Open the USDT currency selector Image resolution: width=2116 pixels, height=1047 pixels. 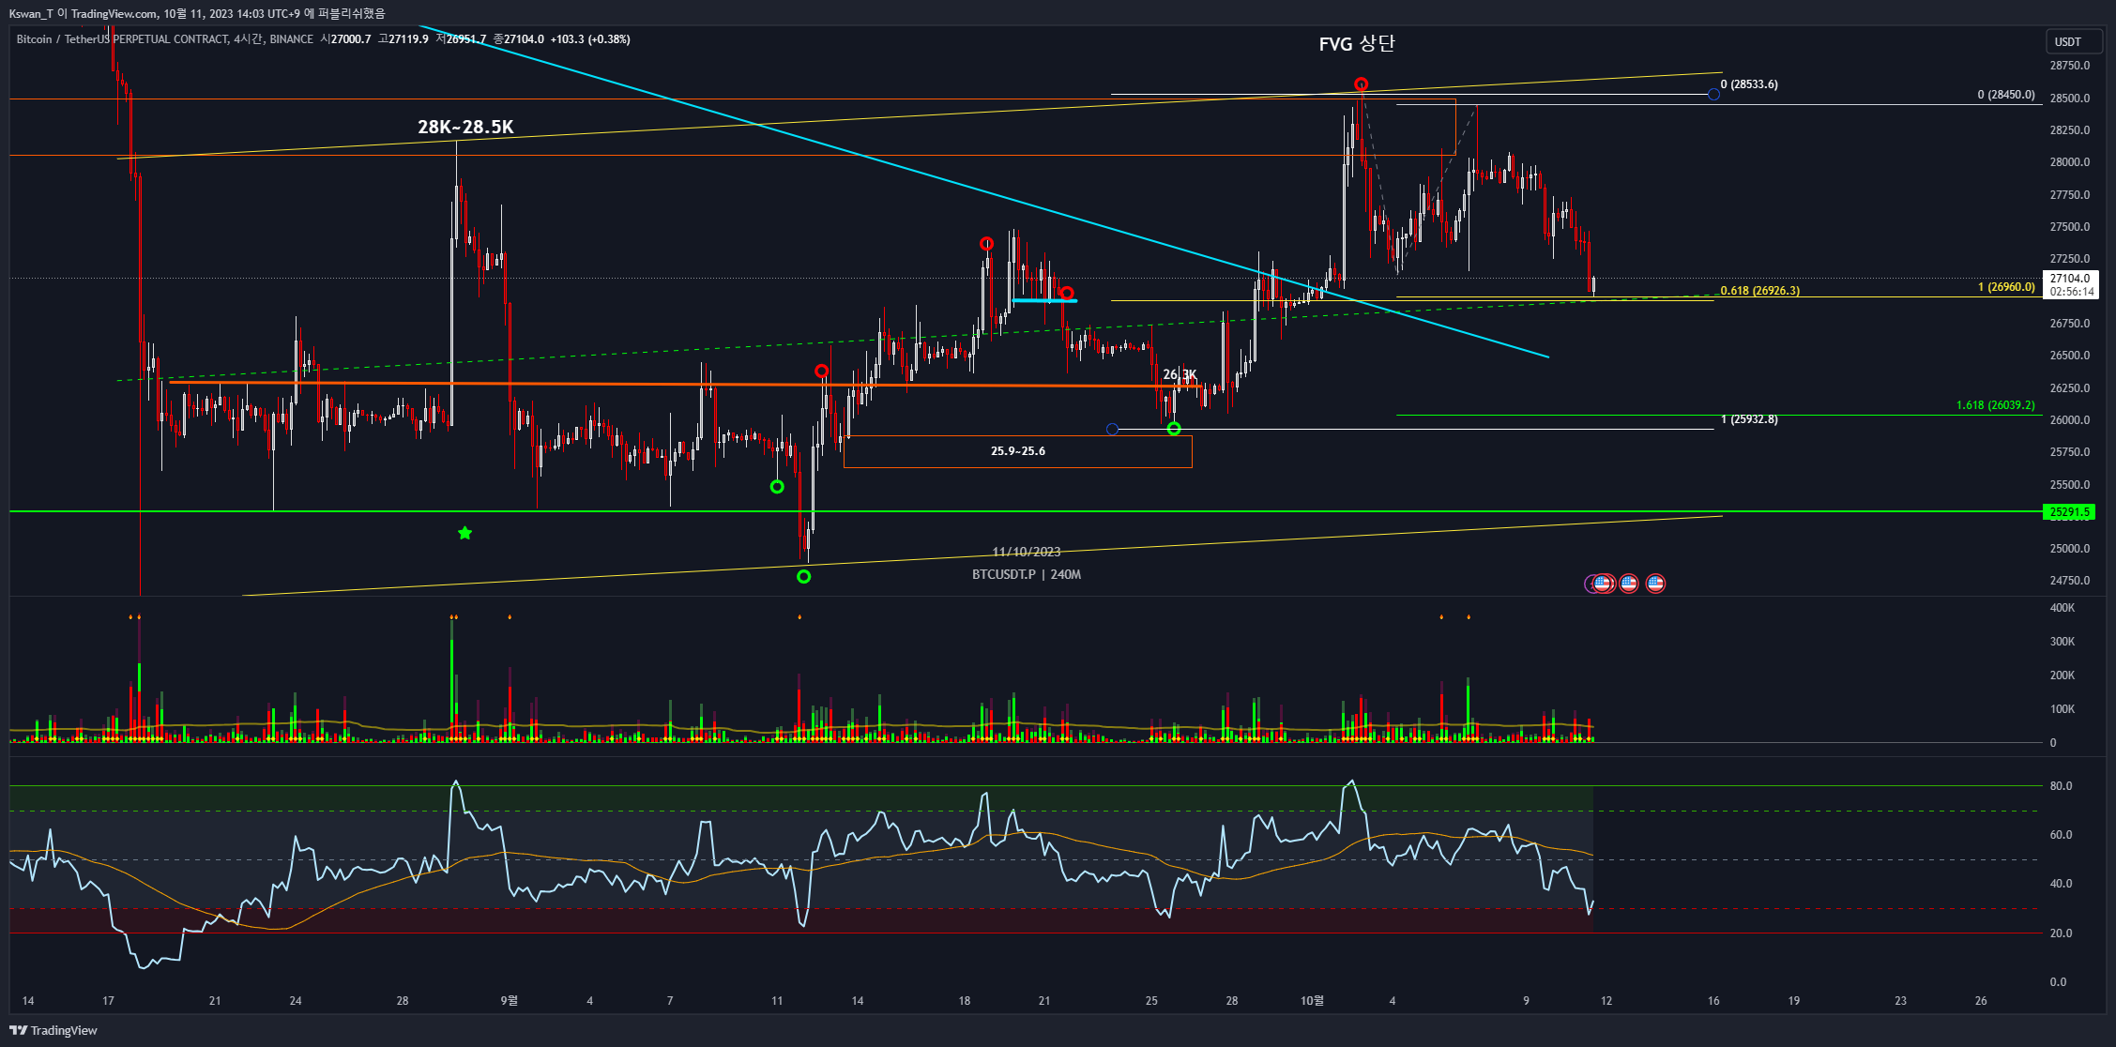(2073, 41)
